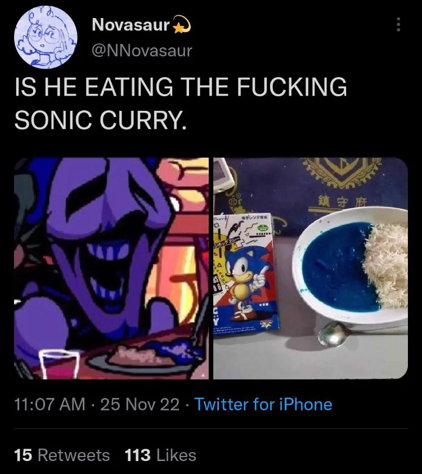Screen dimensions: 422x474
Task: Click the 11:07 AM timestamp
Action: pyautogui.click(x=50, y=404)
